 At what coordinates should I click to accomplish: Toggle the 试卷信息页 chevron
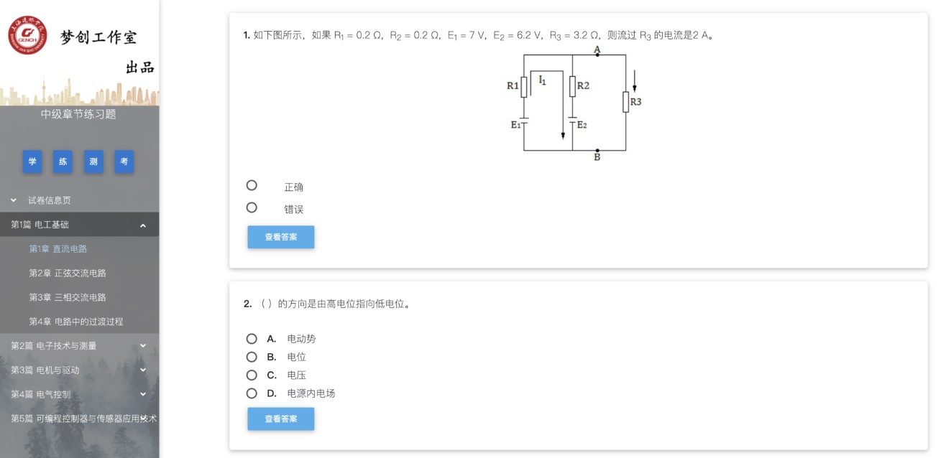click(14, 200)
